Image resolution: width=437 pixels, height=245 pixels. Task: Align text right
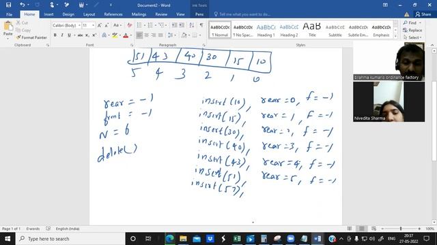point(153,35)
